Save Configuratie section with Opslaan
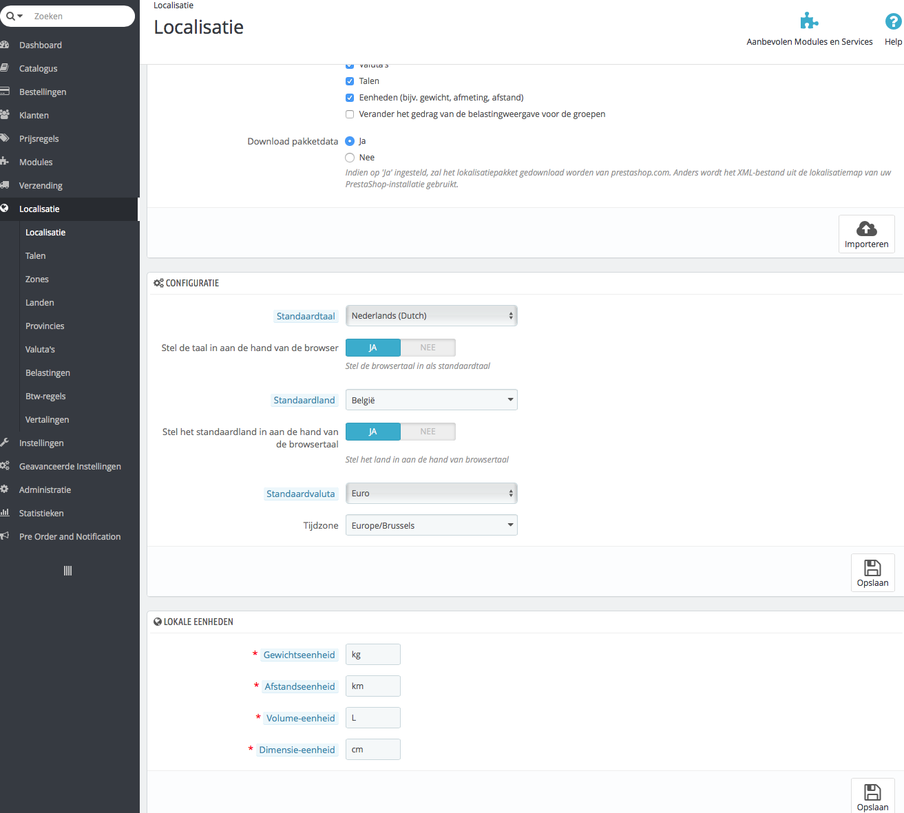Screen dimensions: 904x813 873,573
